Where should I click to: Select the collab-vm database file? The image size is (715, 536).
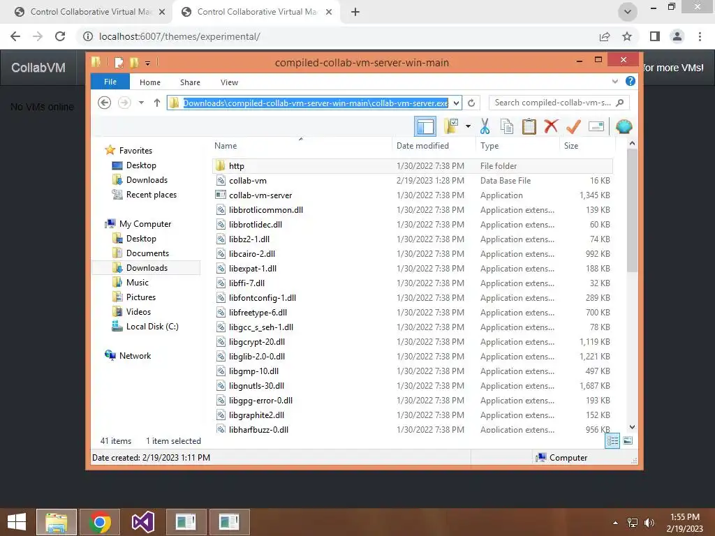412,181
